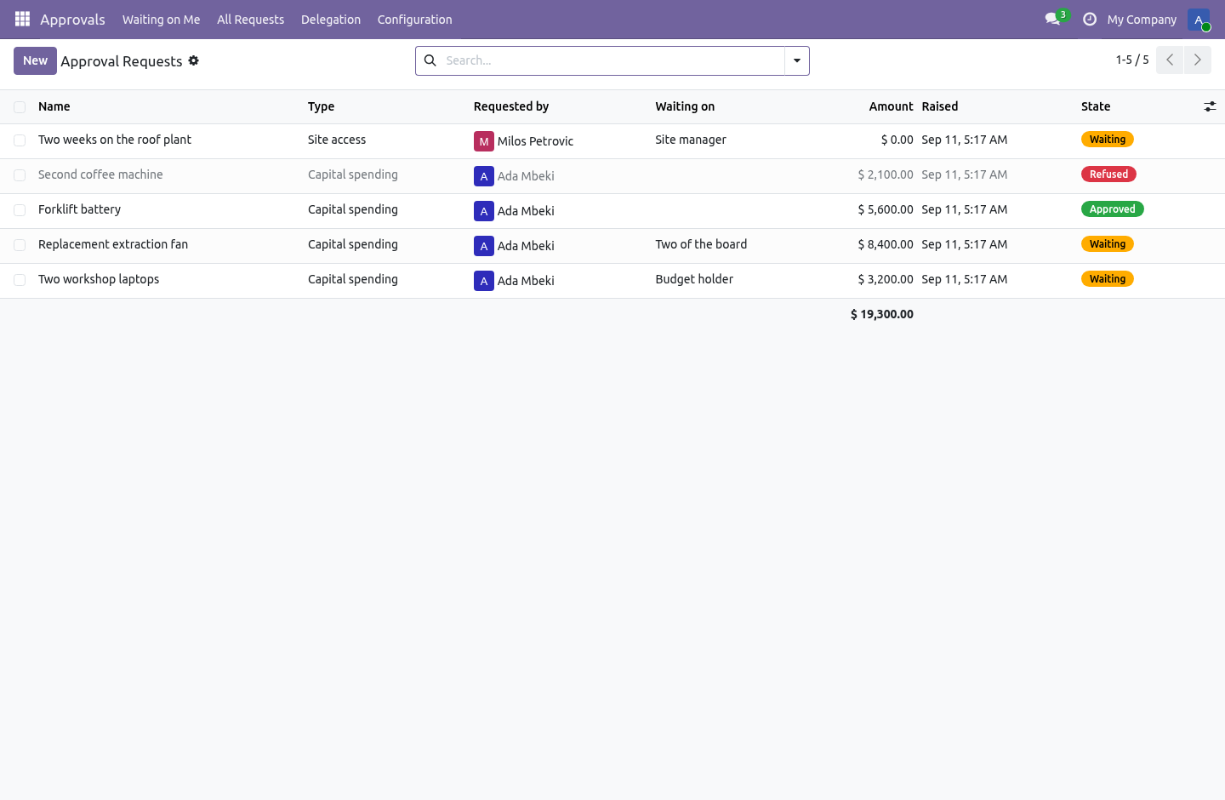Click in the Search input field
Image resolution: width=1225 pixels, height=800 pixels.
pos(612,60)
